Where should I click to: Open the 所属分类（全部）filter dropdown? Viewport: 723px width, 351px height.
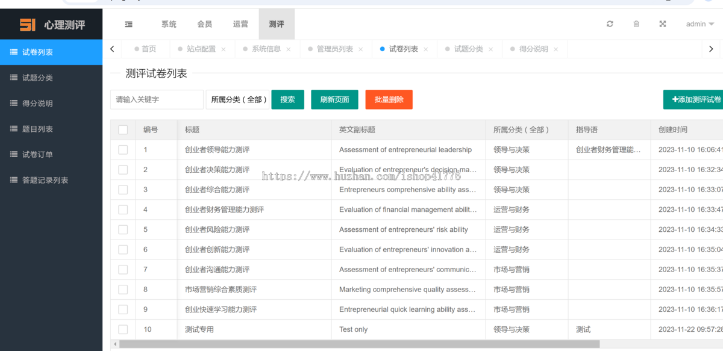(237, 99)
